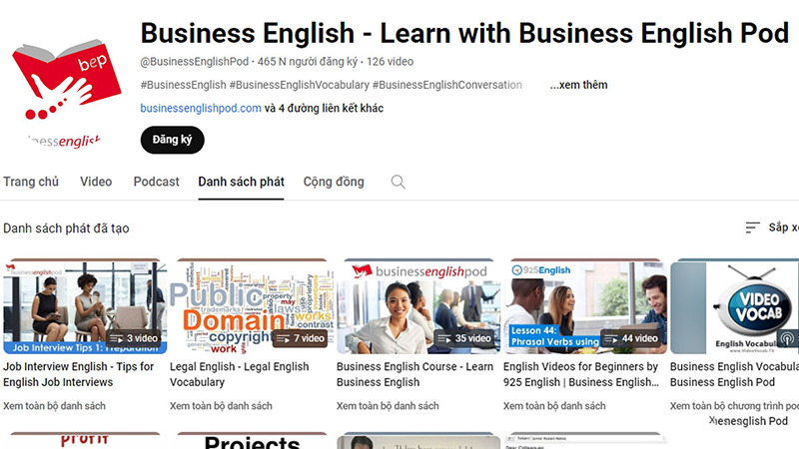Open the businessenglishpod.com link
The width and height of the screenshot is (799, 449).
(x=201, y=108)
